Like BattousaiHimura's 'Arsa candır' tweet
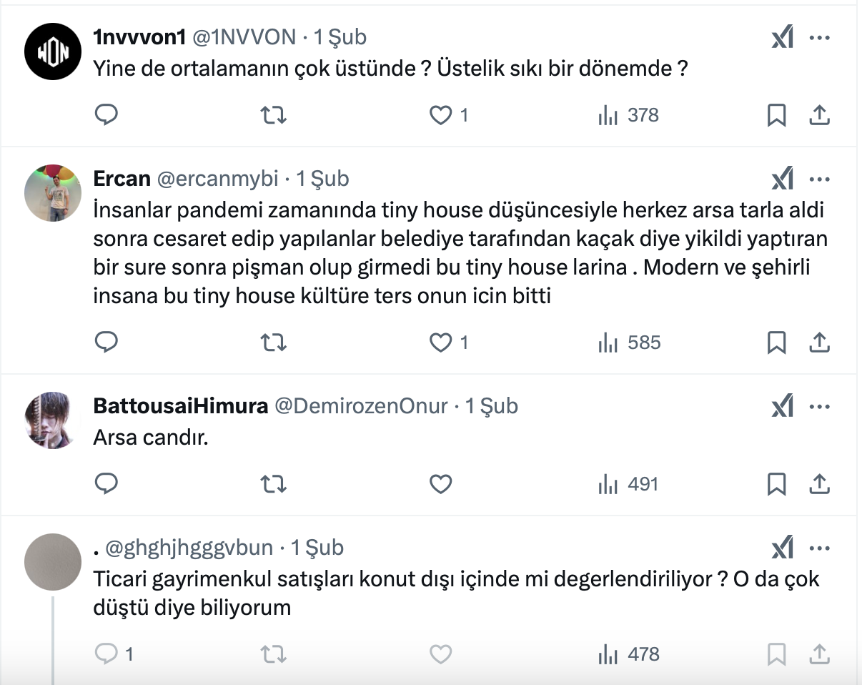The height and width of the screenshot is (685, 862). point(440,485)
